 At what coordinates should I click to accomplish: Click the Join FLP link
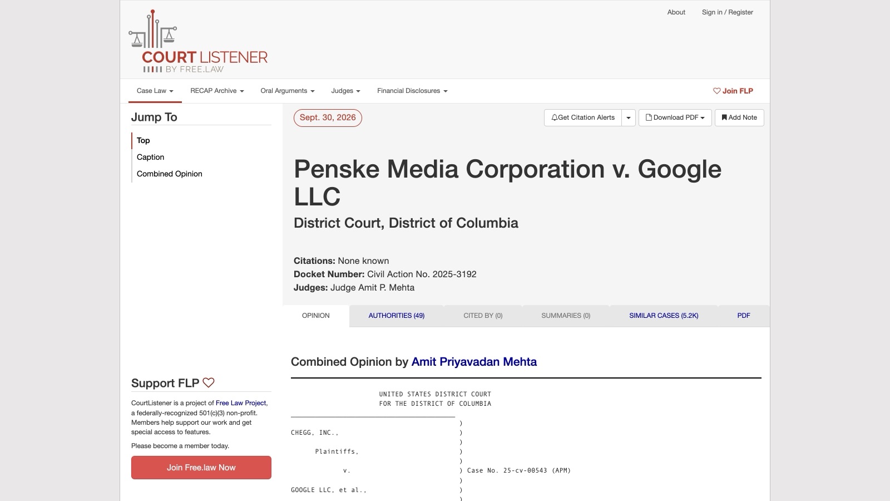click(x=733, y=91)
